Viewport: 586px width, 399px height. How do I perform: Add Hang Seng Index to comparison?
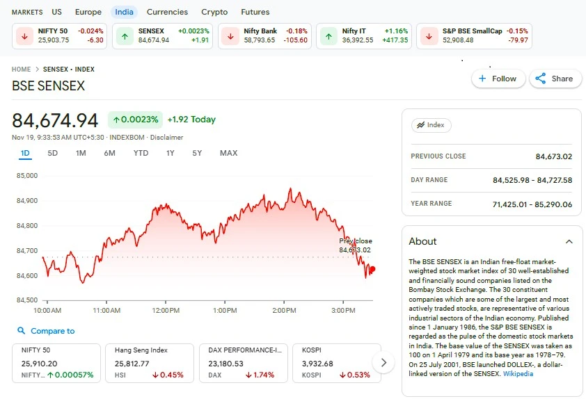[149, 363]
